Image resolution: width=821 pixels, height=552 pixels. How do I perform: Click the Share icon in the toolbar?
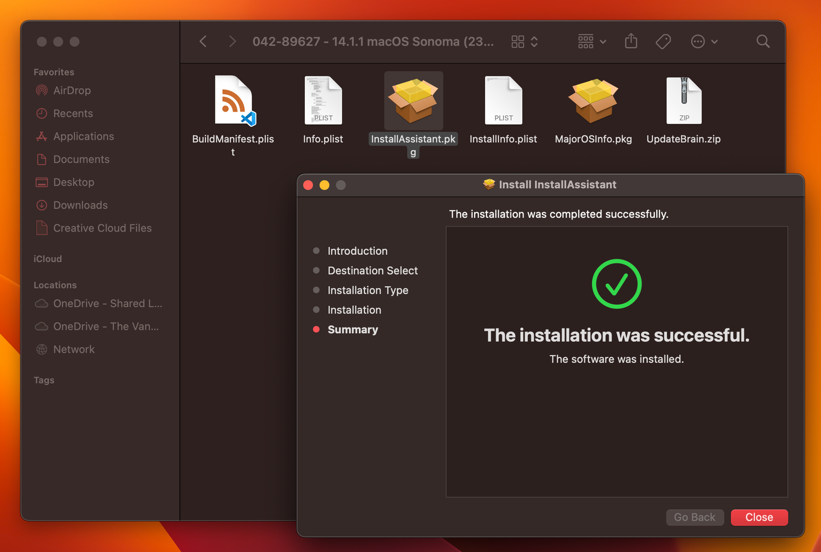point(631,42)
